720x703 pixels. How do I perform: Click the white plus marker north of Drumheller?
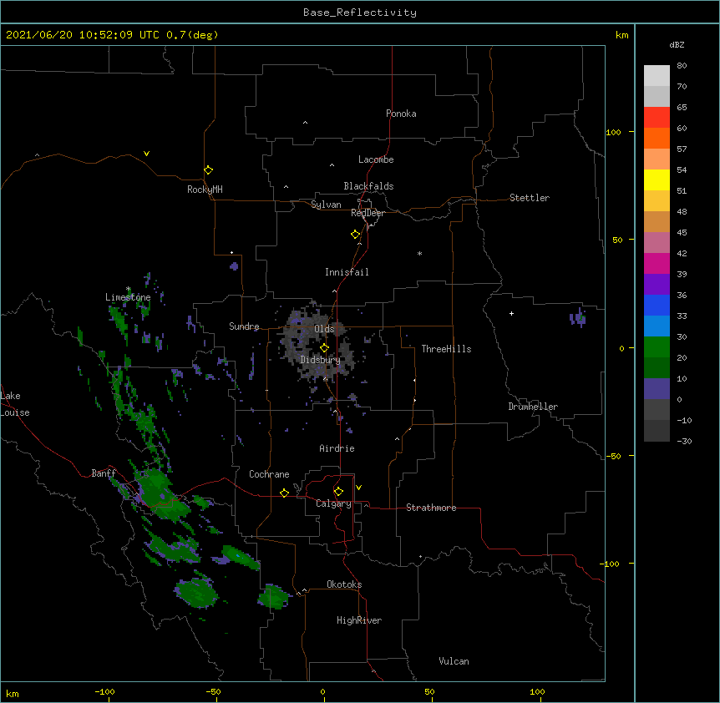(511, 313)
